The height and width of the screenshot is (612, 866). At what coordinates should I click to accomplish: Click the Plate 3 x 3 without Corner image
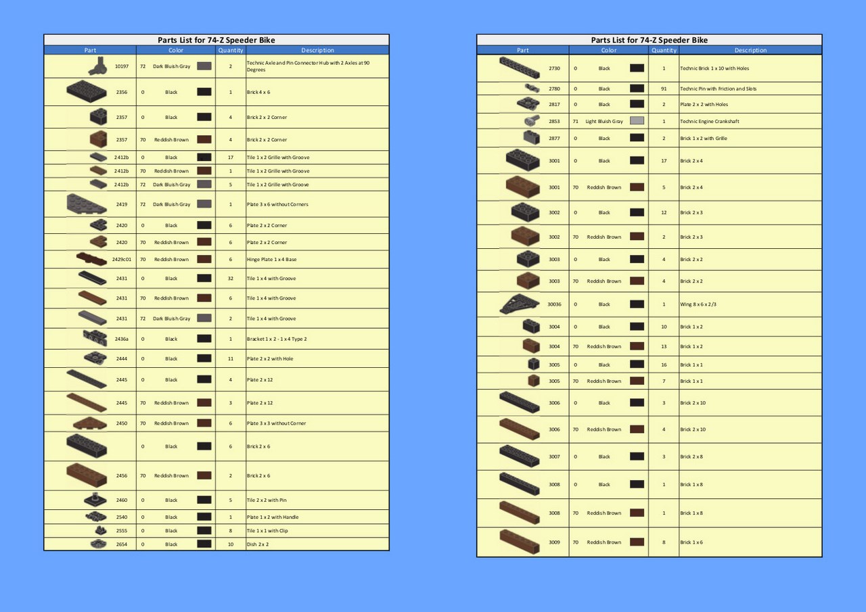point(91,423)
